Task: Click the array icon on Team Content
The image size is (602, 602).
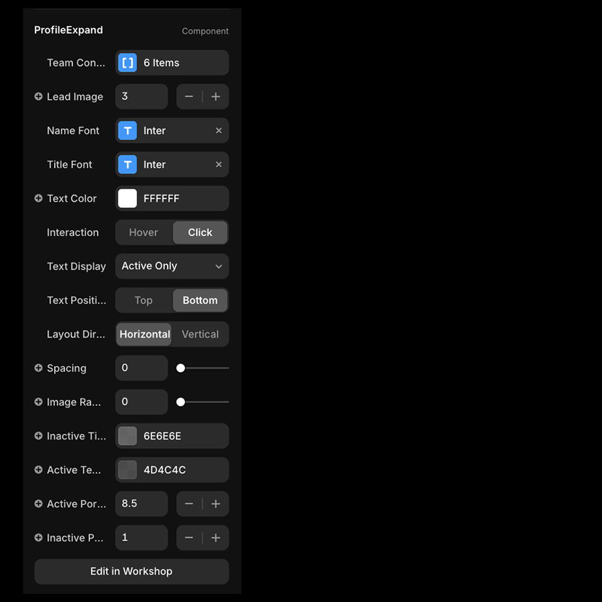Action: coord(127,62)
